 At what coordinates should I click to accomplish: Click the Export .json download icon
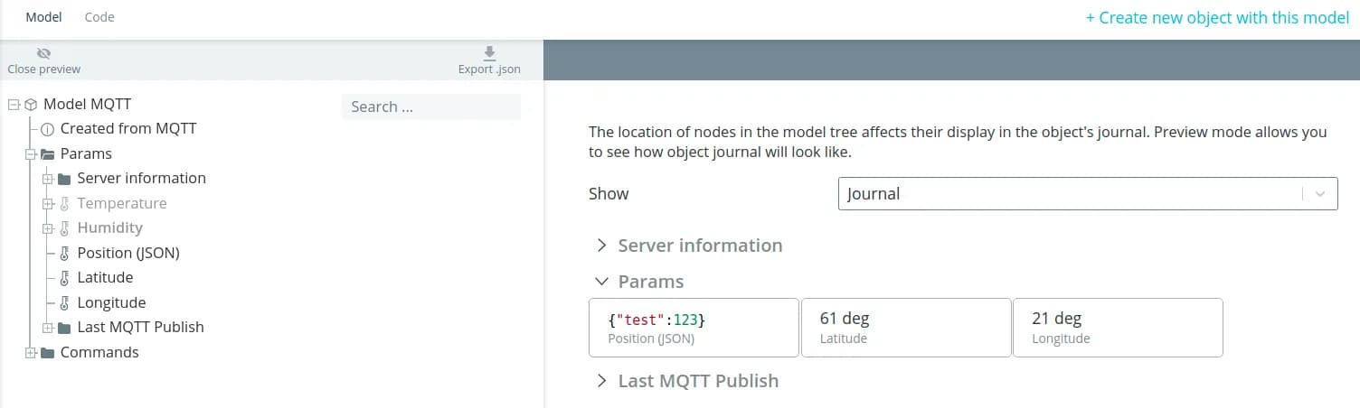pyautogui.click(x=489, y=54)
